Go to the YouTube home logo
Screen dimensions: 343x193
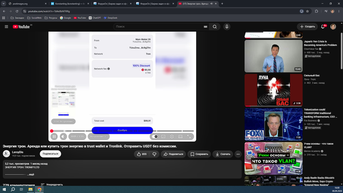pos(21,27)
